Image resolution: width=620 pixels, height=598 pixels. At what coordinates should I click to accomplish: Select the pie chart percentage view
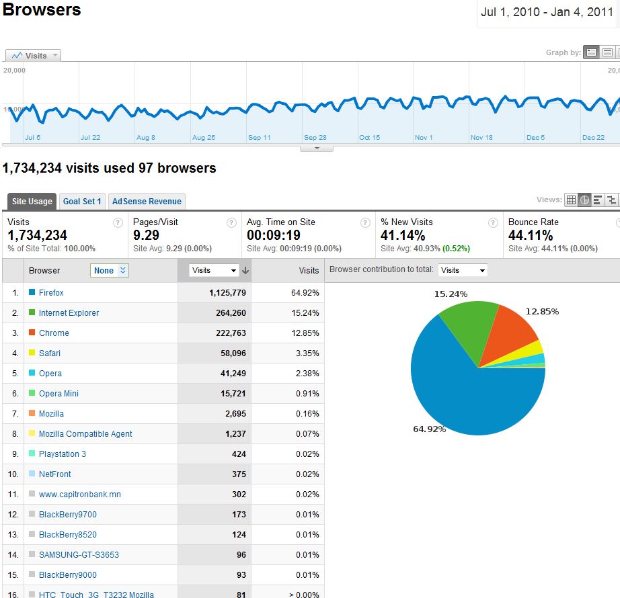pyautogui.click(x=584, y=200)
